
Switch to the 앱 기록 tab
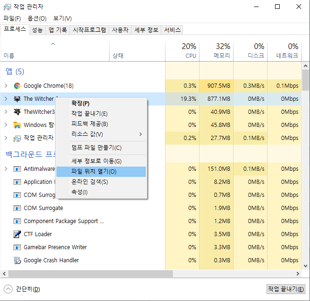[57, 30]
